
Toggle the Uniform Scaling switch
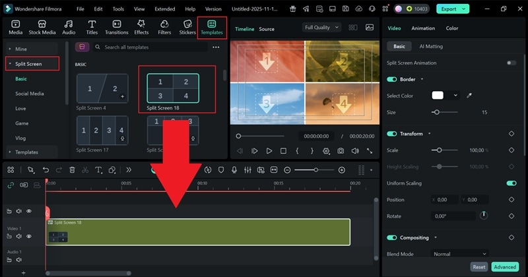(x=511, y=183)
